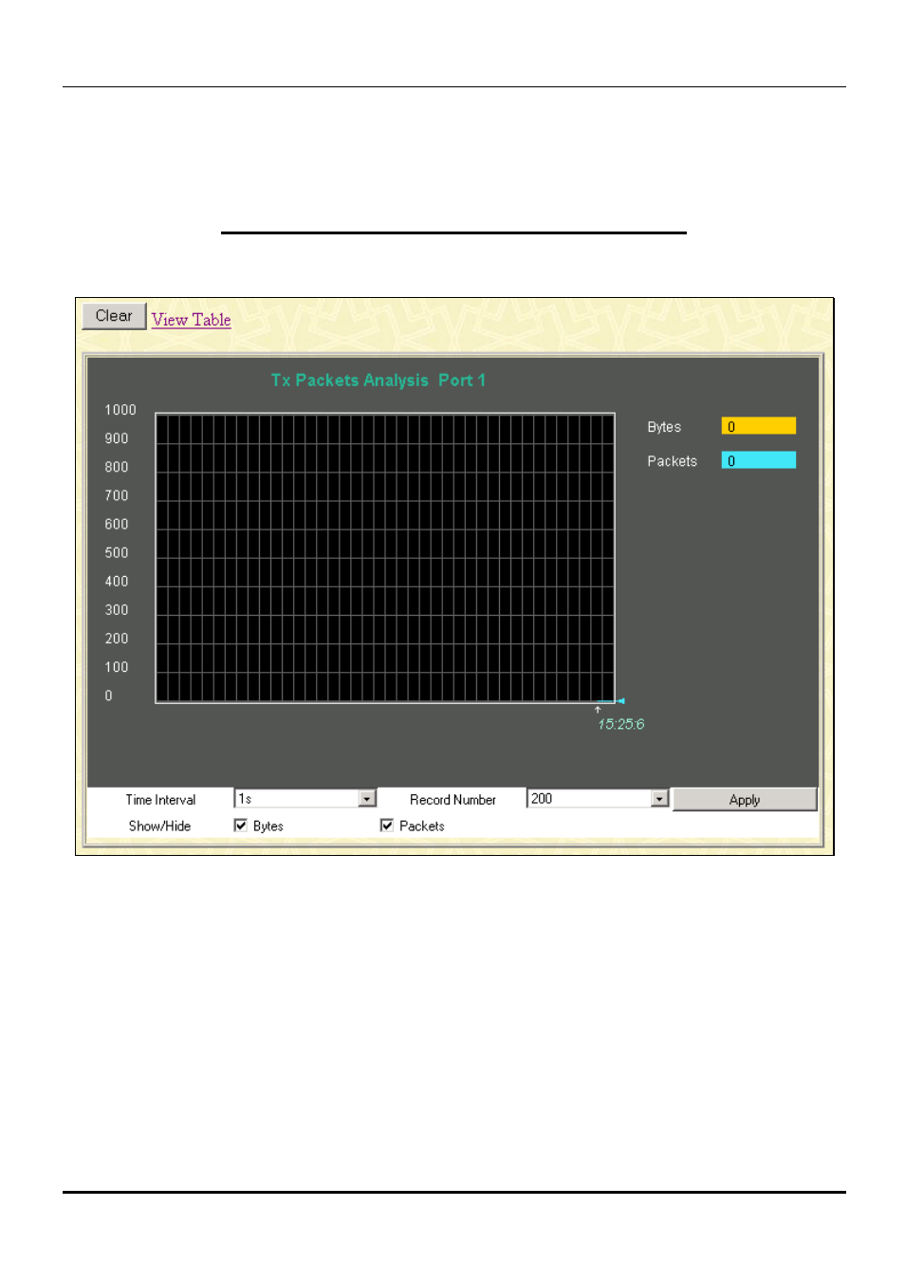Image resolution: width=905 pixels, height=1281 pixels.
Task: Open the Time Interval dropdown arrow
Action: tap(367, 799)
